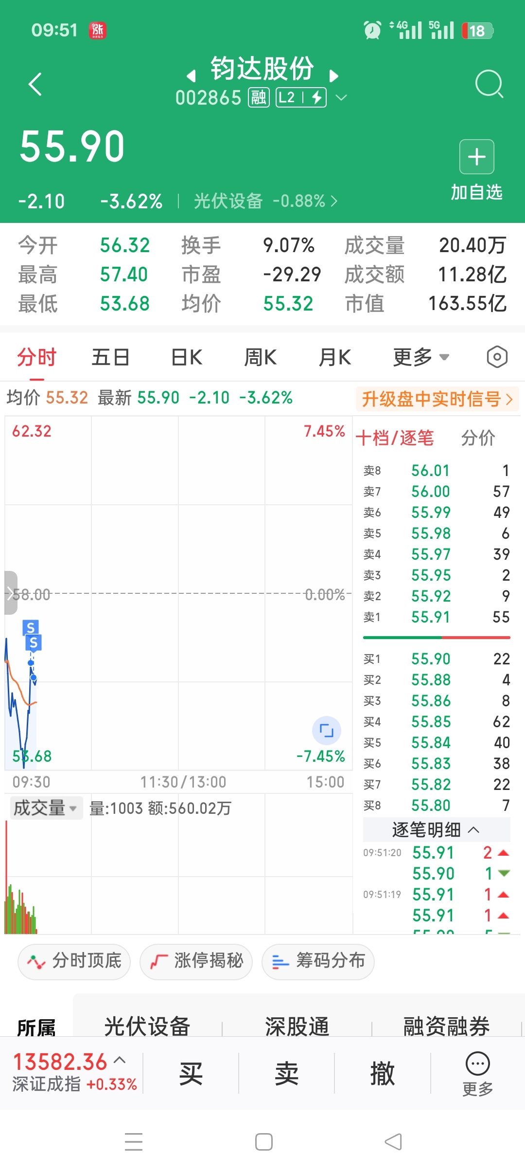Select the 周K chart tab
Screen dimensions: 525x1174
coord(261,358)
